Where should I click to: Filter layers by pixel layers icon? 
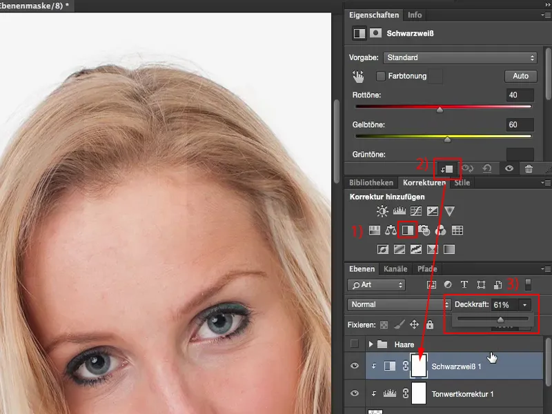pyautogui.click(x=431, y=285)
